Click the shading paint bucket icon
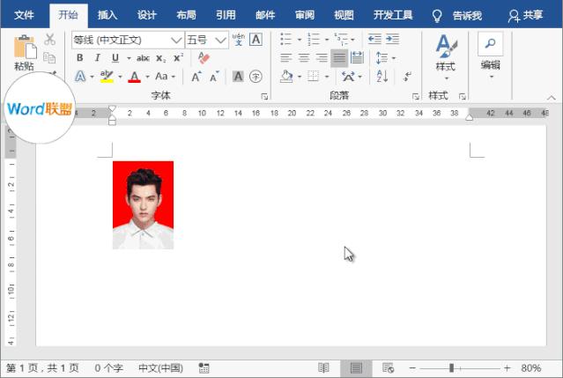563x378 pixels. point(286,77)
